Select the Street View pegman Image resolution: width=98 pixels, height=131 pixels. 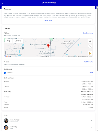[90, 53]
